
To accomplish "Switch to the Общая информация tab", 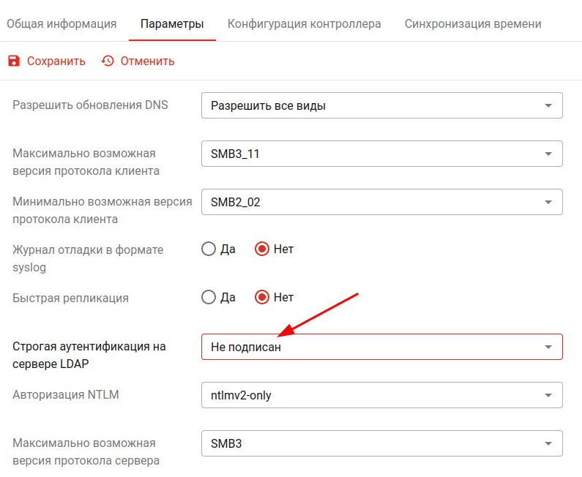I will (61, 24).
